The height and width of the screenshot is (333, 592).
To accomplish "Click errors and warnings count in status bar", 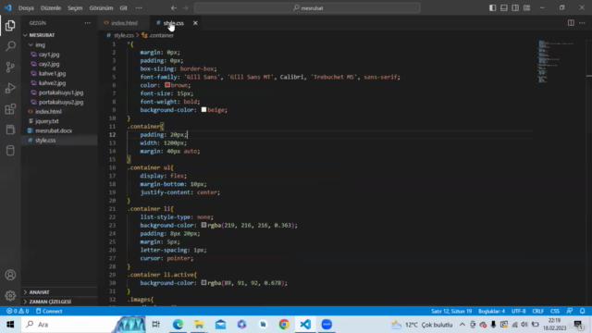I will point(18,311).
